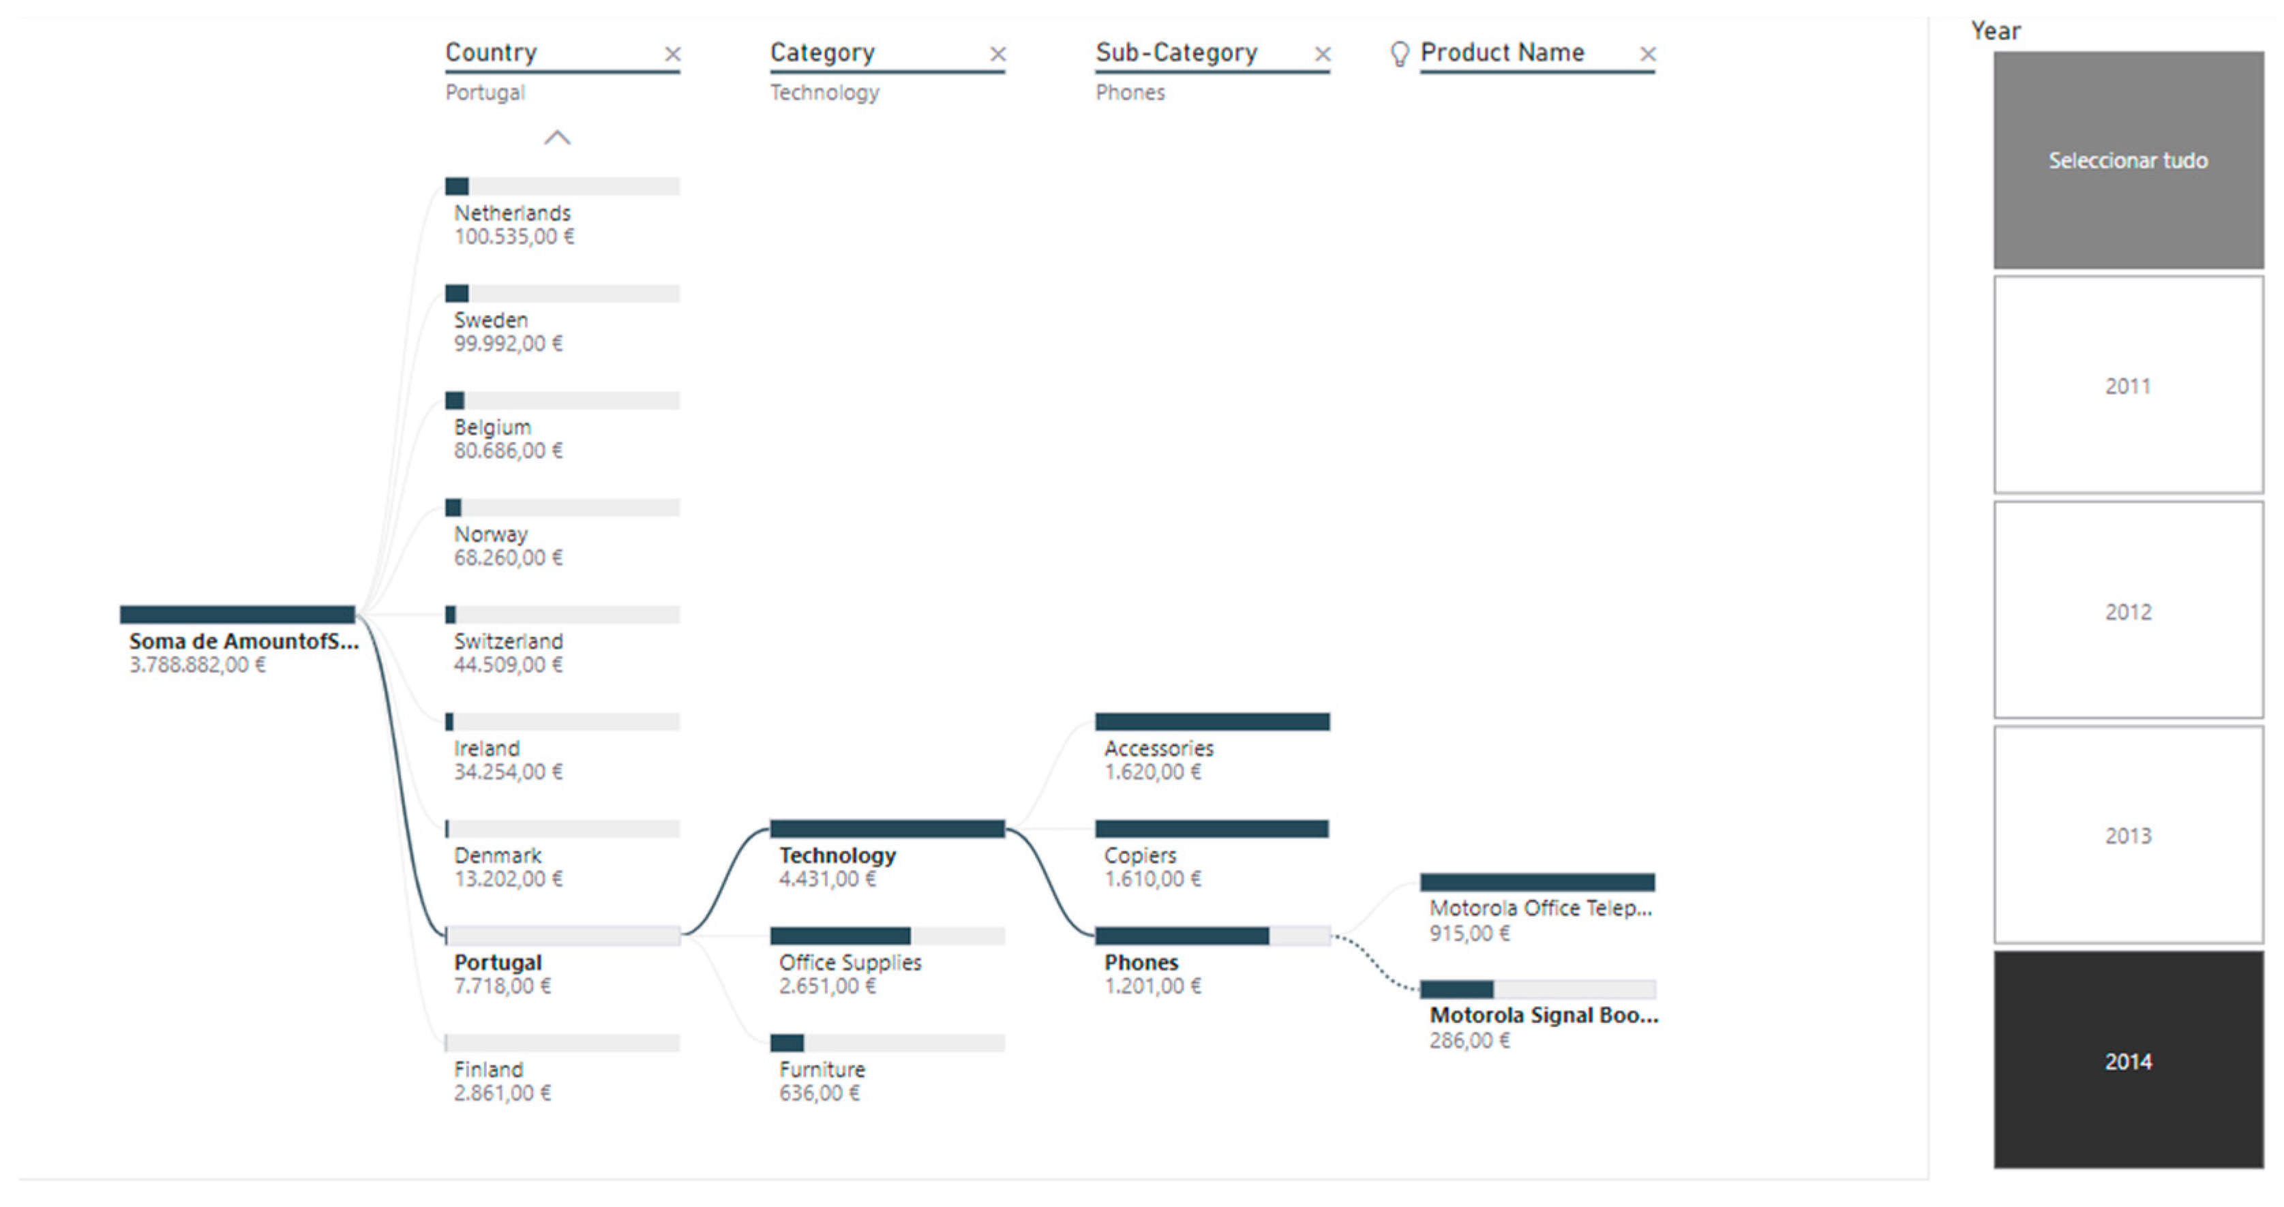2284x1207 pixels.
Task: Click the Seleccionar tudo slicer button
Action: (2128, 160)
